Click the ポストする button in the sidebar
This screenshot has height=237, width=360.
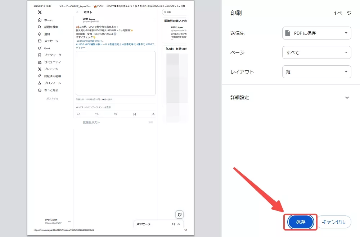tap(52, 98)
